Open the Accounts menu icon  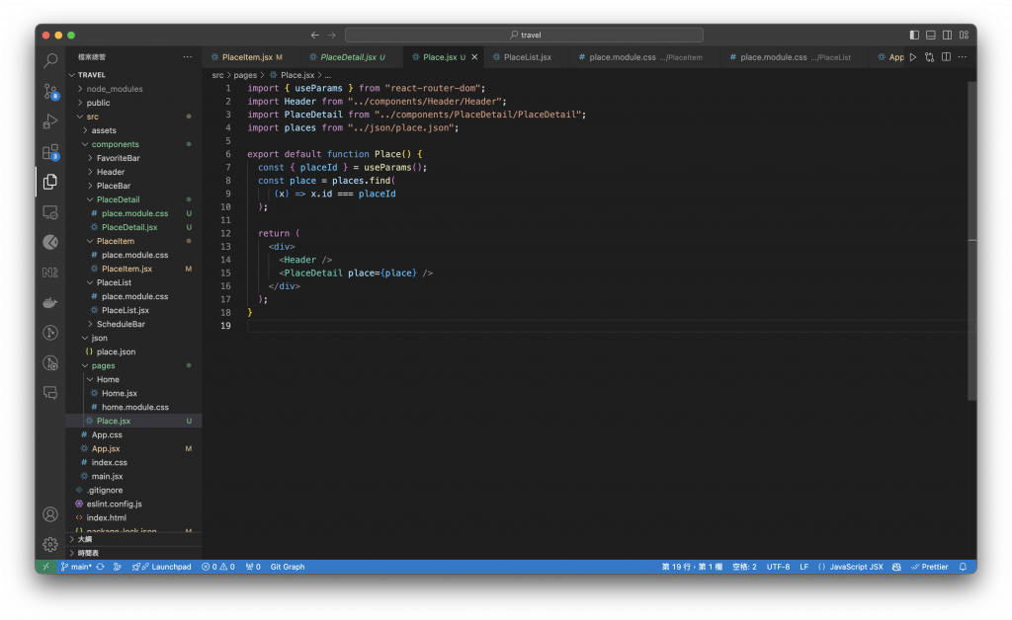coord(50,514)
